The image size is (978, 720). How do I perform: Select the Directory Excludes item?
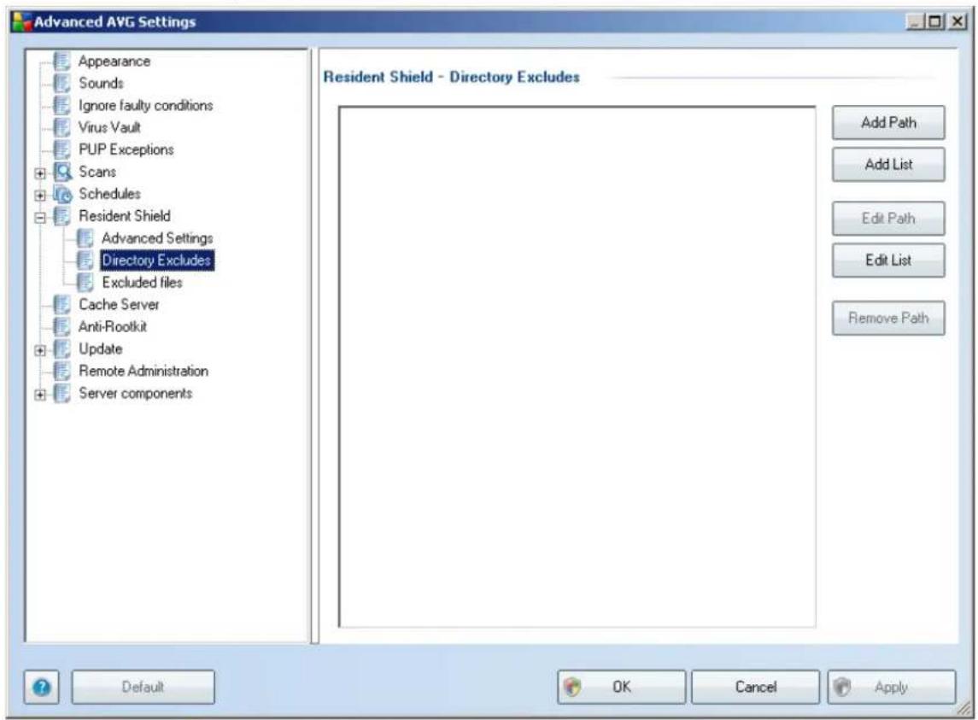point(156,260)
